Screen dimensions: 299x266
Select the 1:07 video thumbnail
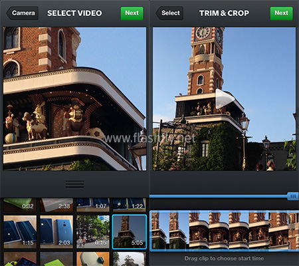[x=93, y=205]
